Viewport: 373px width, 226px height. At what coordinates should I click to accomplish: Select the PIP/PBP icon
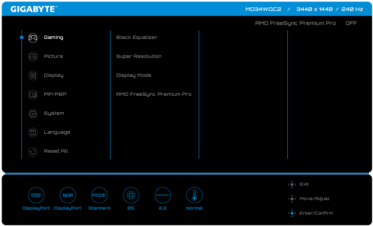[33, 94]
